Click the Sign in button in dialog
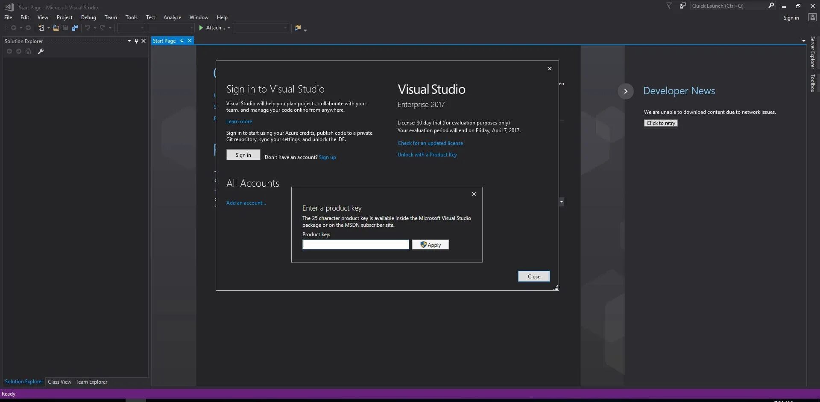The height and width of the screenshot is (402, 820). [x=243, y=155]
